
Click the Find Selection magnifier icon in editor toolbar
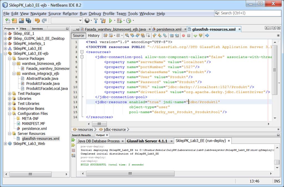127,36
